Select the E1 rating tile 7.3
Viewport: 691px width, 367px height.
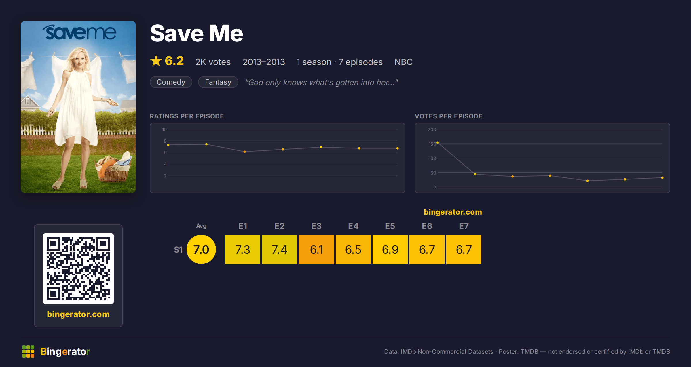coord(243,249)
